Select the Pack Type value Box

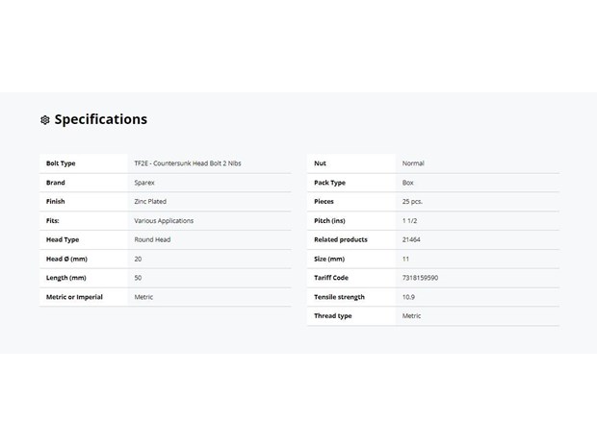(407, 183)
